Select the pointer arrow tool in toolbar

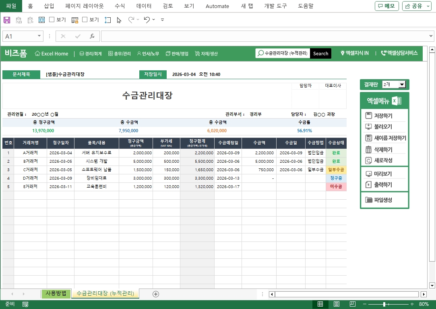click(119, 20)
